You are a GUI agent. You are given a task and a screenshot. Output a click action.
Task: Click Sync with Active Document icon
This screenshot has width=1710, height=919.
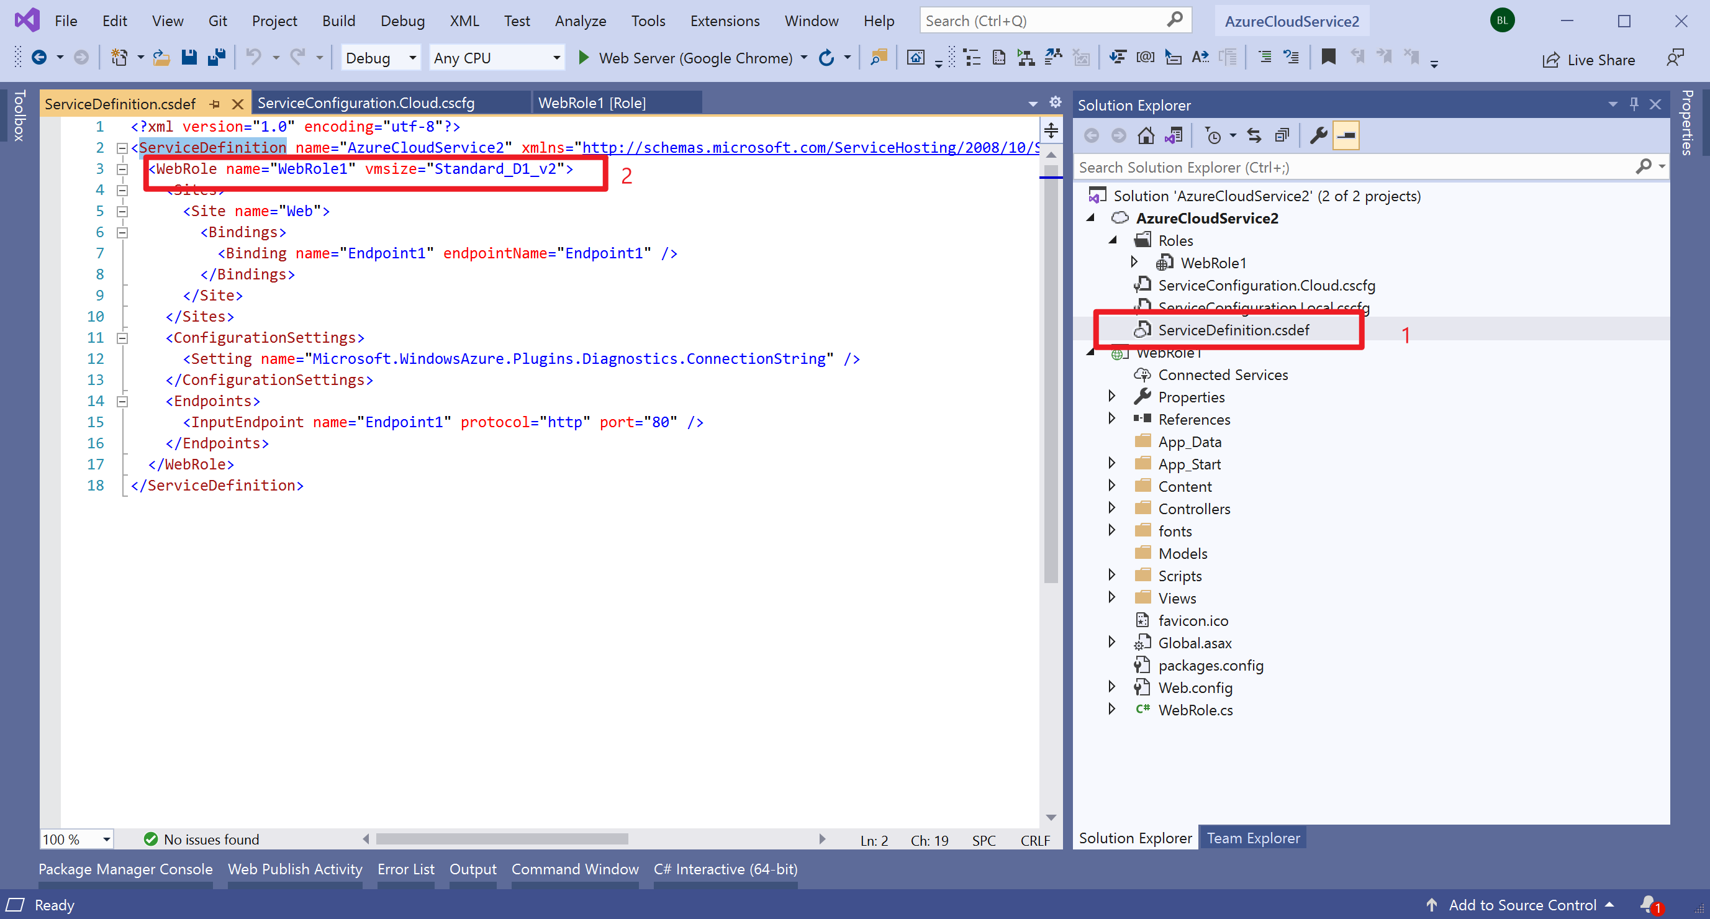[1254, 136]
